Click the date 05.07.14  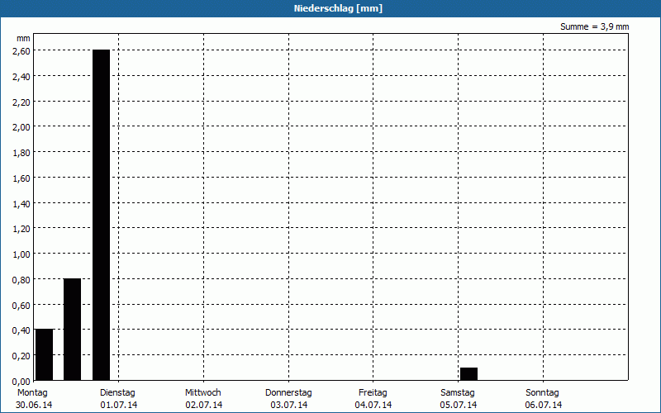[x=459, y=406]
